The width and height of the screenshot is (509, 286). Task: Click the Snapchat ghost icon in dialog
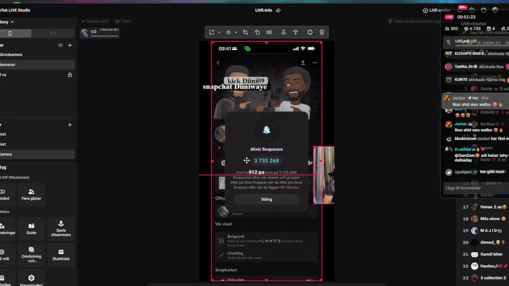coord(266,129)
